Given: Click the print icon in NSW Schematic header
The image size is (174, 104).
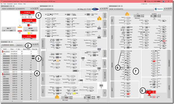Looking at the screenshot, I should pyautogui.click(x=169, y=8).
